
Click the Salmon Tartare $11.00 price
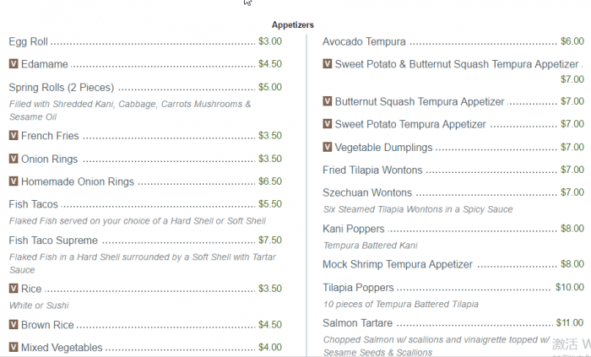pyautogui.click(x=569, y=322)
